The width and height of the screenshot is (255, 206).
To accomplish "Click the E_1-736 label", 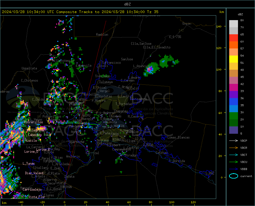I will tap(175, 37).
